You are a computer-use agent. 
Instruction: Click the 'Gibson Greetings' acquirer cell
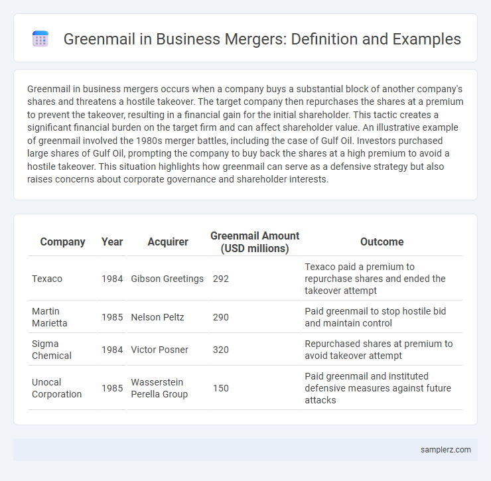click(168, 279)
